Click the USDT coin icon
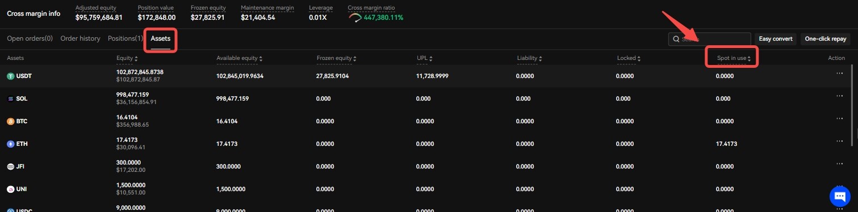This screenshot has width=858, height=212. tap(10, 76)
